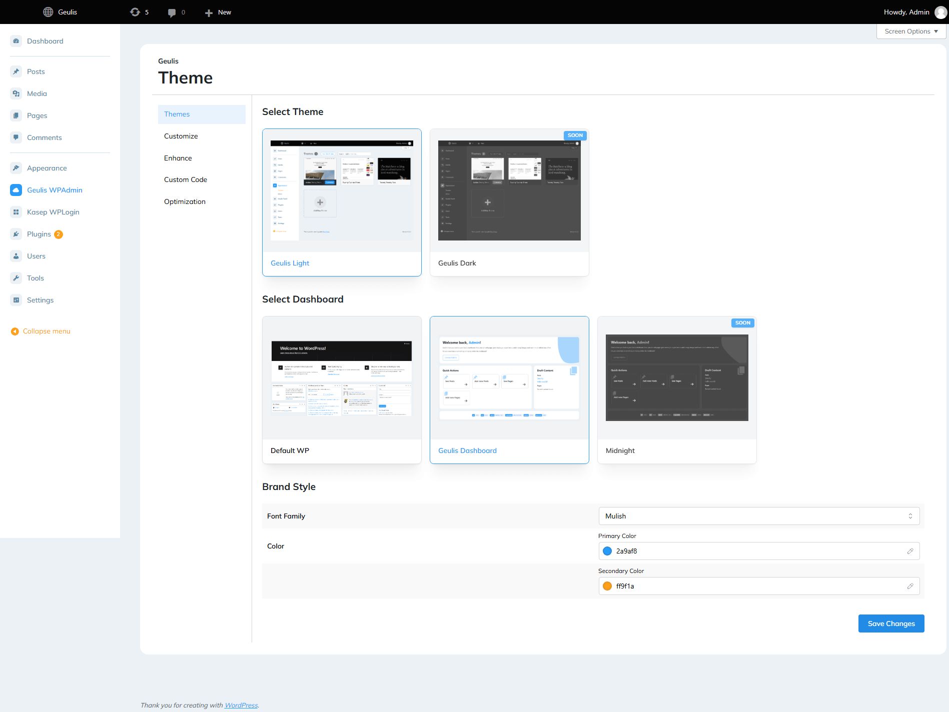Viewport: 949px width, 712px height.
Task: Click the Settings icon in sidebar
Action: [x=16, y=300]
